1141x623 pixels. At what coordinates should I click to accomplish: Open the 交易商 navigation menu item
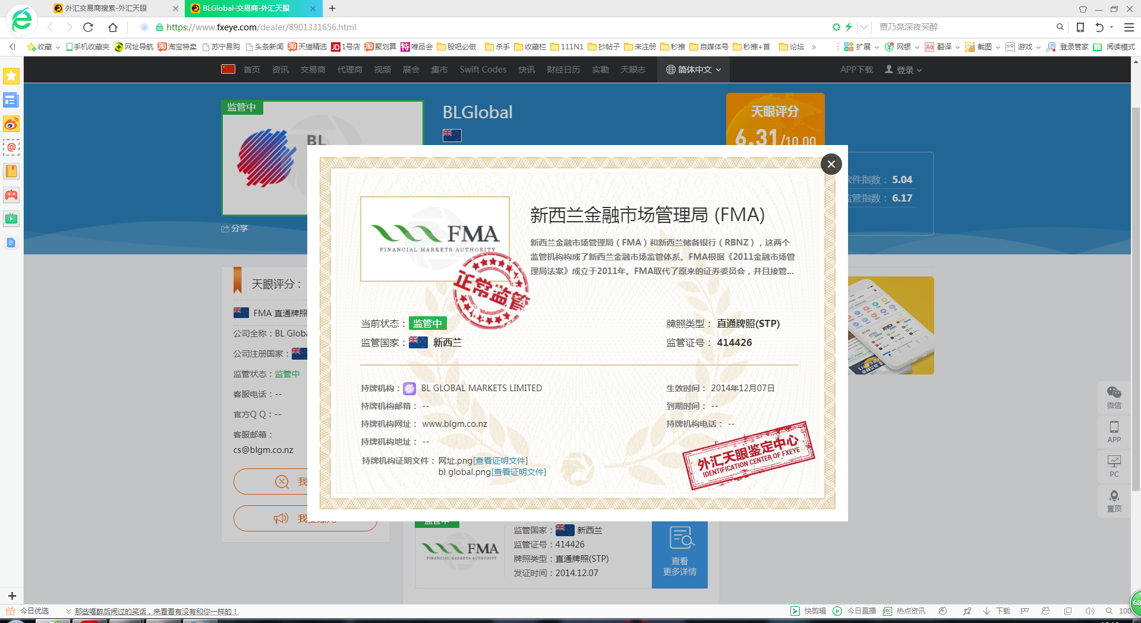(x=313, y=70)
